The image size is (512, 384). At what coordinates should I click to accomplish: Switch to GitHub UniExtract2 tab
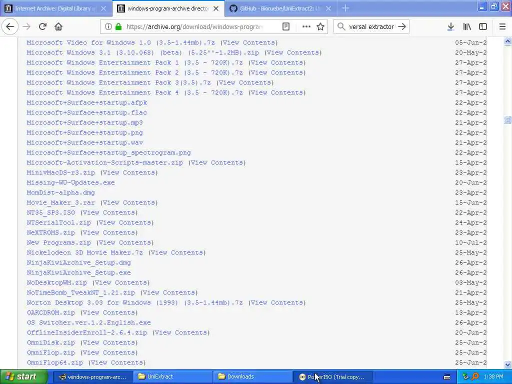(x=281, y=8)
